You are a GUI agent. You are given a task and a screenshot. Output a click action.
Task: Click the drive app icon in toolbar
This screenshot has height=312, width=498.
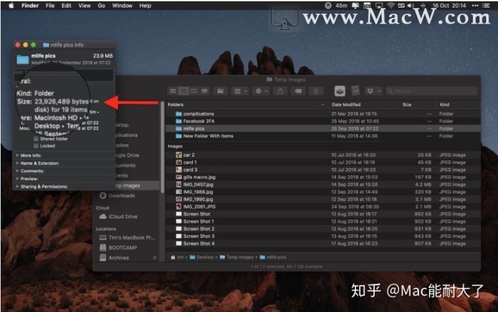point(340,91)
